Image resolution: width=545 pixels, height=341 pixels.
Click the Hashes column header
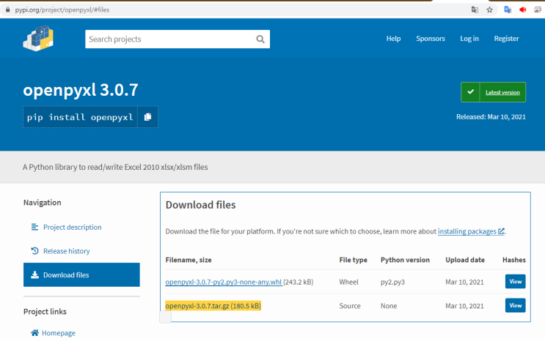[x=513, y=260]
